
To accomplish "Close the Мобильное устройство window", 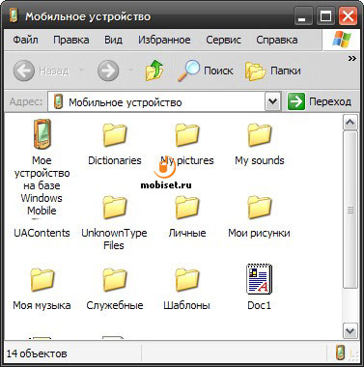I will (348, 15).
